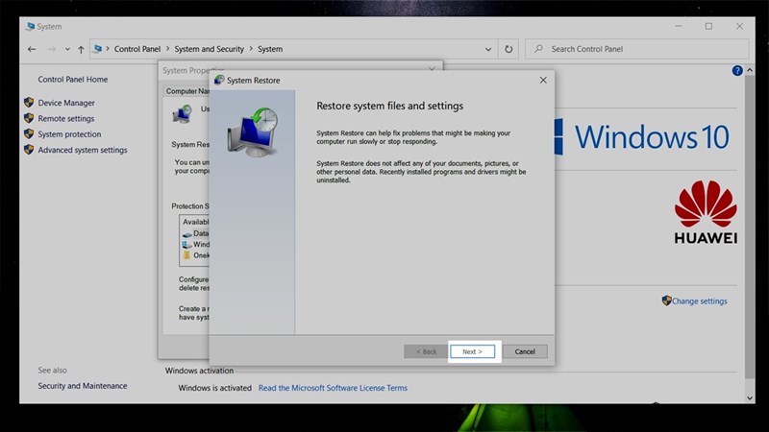Click System in breadcrumb path
The image size is (769, 432).
(270, 49)
